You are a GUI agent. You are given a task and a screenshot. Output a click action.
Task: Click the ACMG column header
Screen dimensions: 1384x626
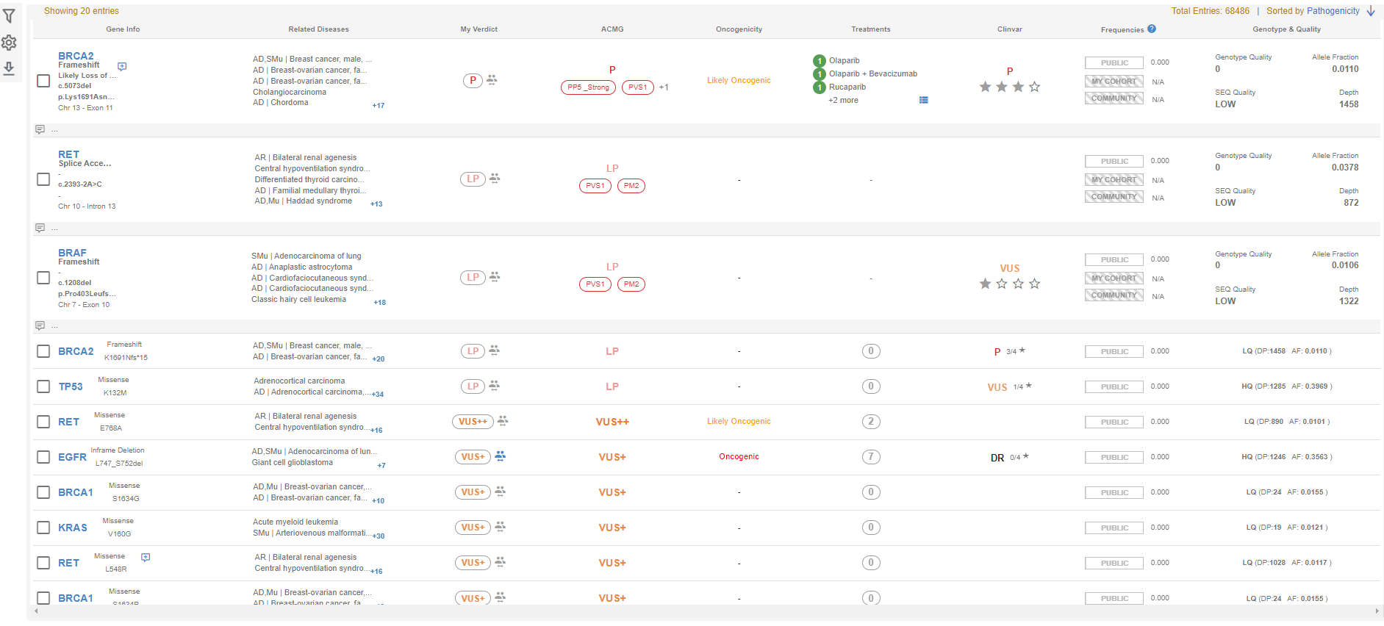pyautogui.click(x=612, y=29)
